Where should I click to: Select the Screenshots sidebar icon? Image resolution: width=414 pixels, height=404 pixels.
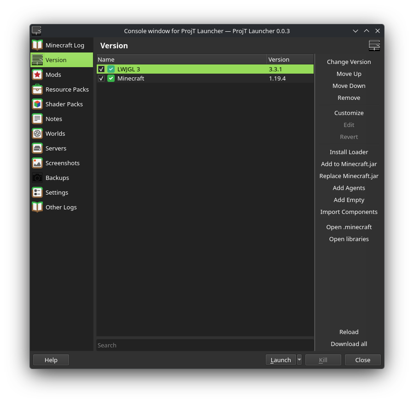[x=37, y=163]
